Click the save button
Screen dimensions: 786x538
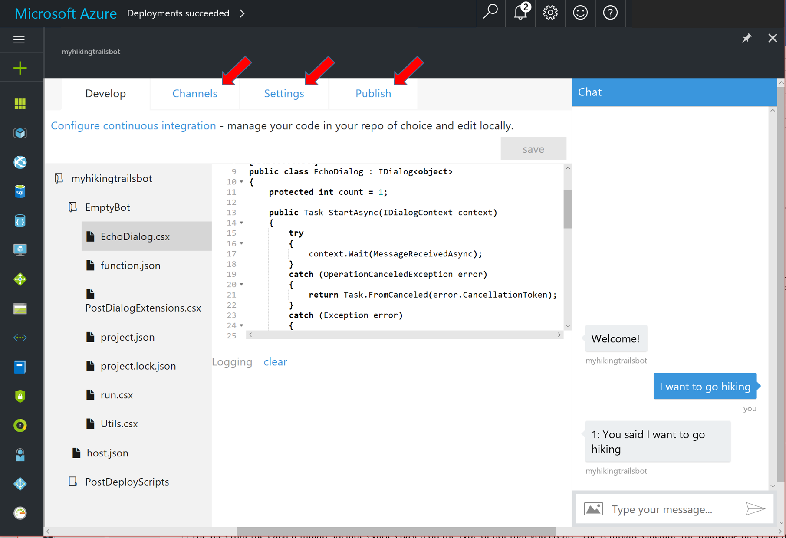533,149
